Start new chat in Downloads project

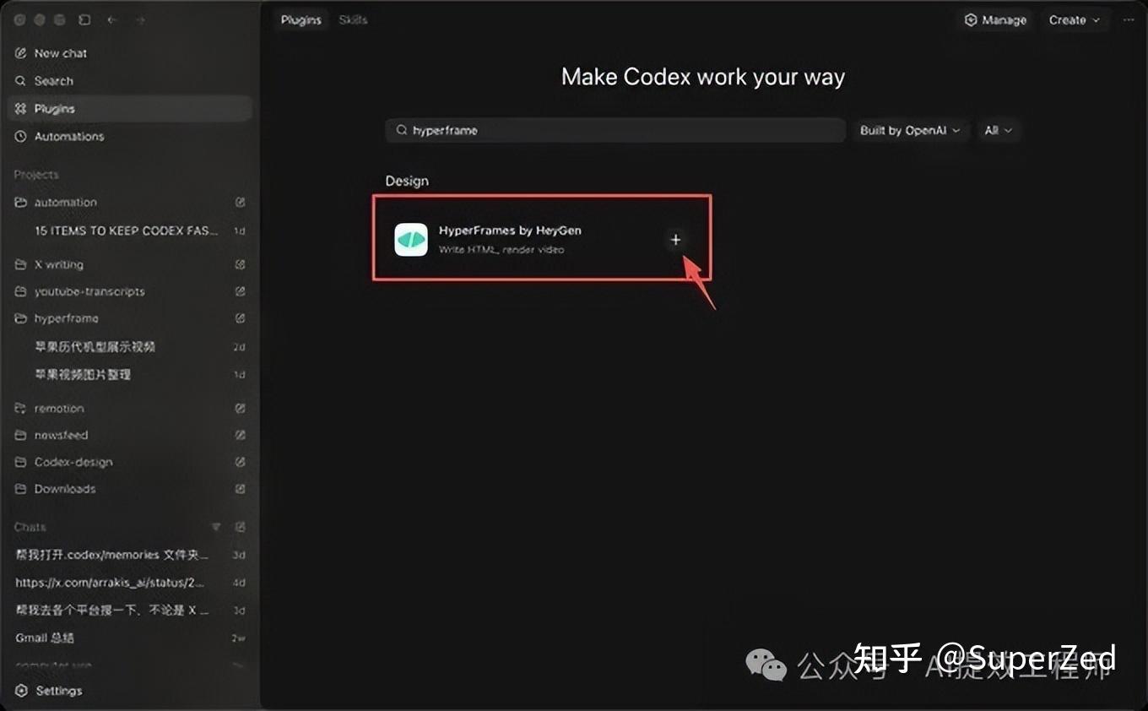tap(240, 489)
